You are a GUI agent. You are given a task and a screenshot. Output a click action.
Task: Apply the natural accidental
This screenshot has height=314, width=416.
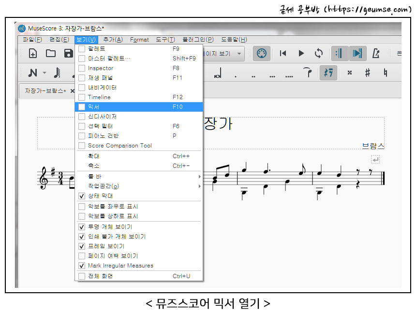(x=385, y=73)
